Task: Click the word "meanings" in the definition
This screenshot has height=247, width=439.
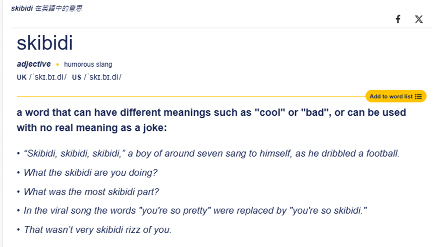Action: click(187, 113)
